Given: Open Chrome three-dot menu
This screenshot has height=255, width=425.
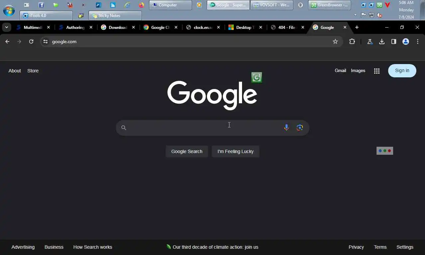Looking at the screenshot, I should click(418, 42).
